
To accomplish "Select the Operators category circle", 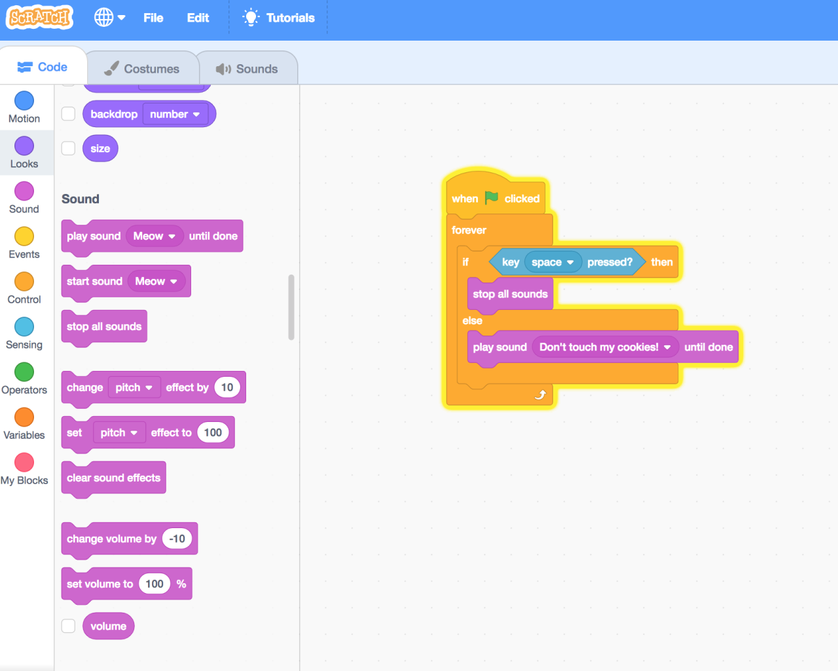I will click(x=24, y=372).
